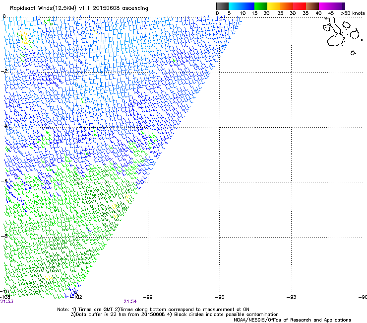Select the green 15-20 knots legend swatch
The image size is (367, 323).
point(261,6)
